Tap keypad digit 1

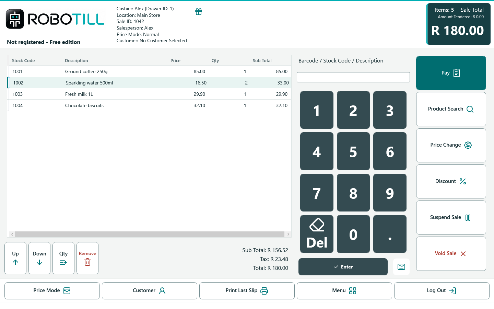[x=317, y=110]
